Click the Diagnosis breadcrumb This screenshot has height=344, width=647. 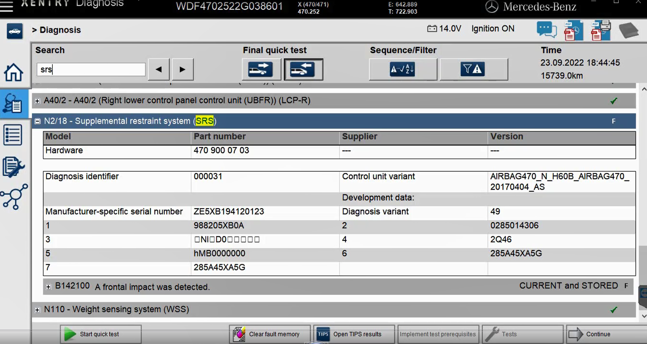tap(60, 30)
